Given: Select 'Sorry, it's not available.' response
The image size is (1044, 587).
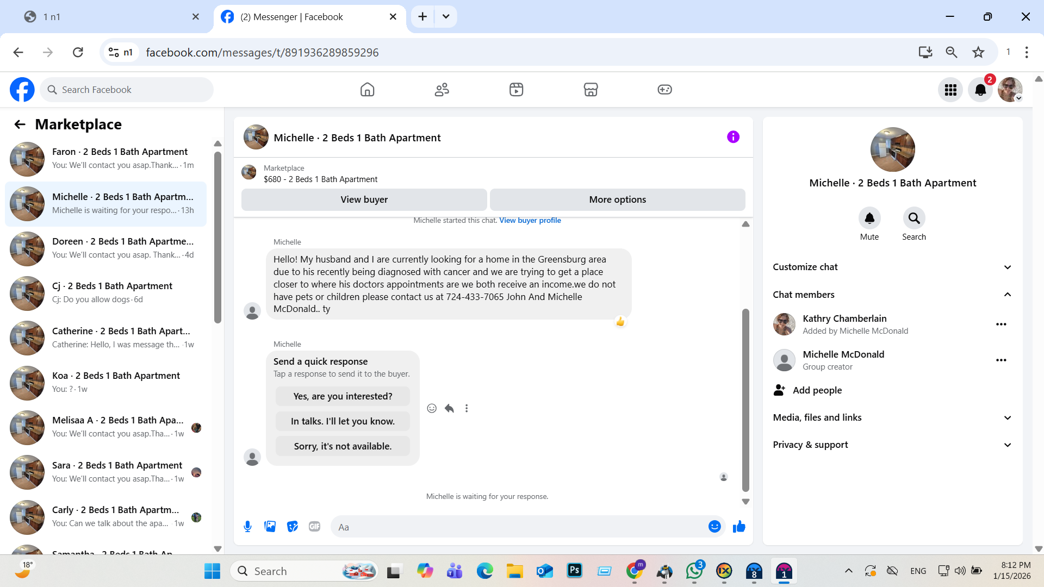Looking at the screenshot, I should point(343,446).
